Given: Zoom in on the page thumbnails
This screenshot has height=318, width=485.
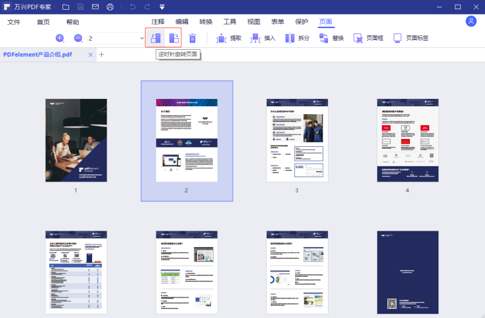Looking at the screenshot, I should [x=60, y=38].
